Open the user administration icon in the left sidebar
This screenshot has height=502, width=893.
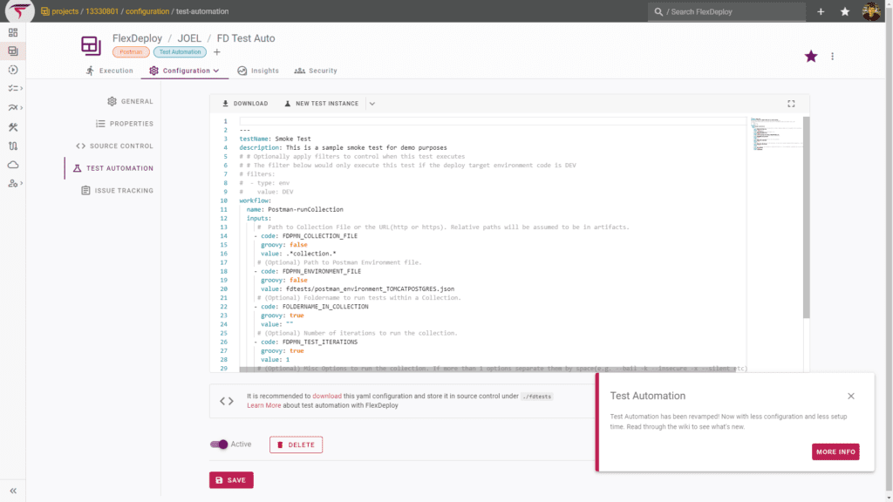13,184
